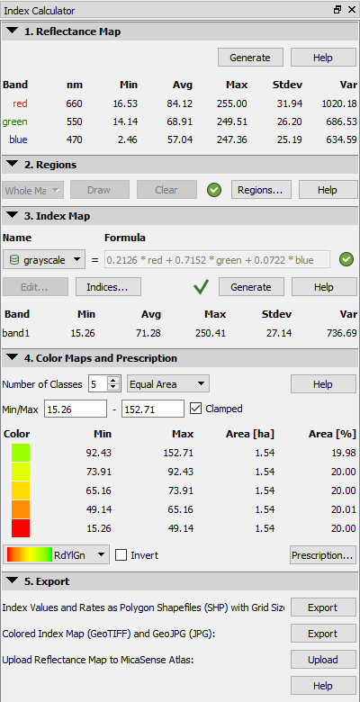Open Help for Color Maps section

[x=323, y=384]
